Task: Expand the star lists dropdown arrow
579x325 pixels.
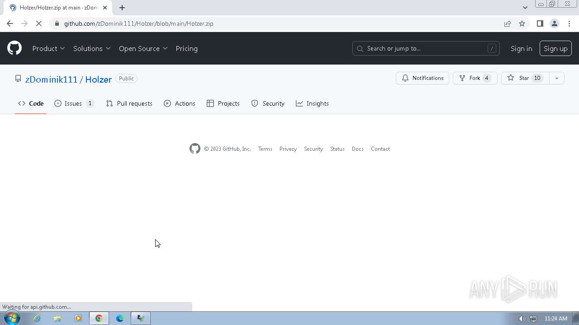Action: [557, 78]
